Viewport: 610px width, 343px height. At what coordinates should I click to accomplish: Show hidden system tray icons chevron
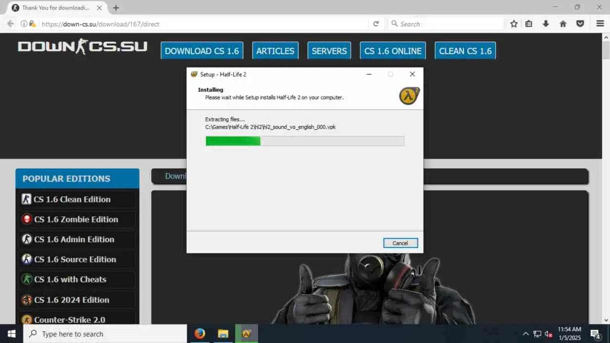click(x=526, y=334)
